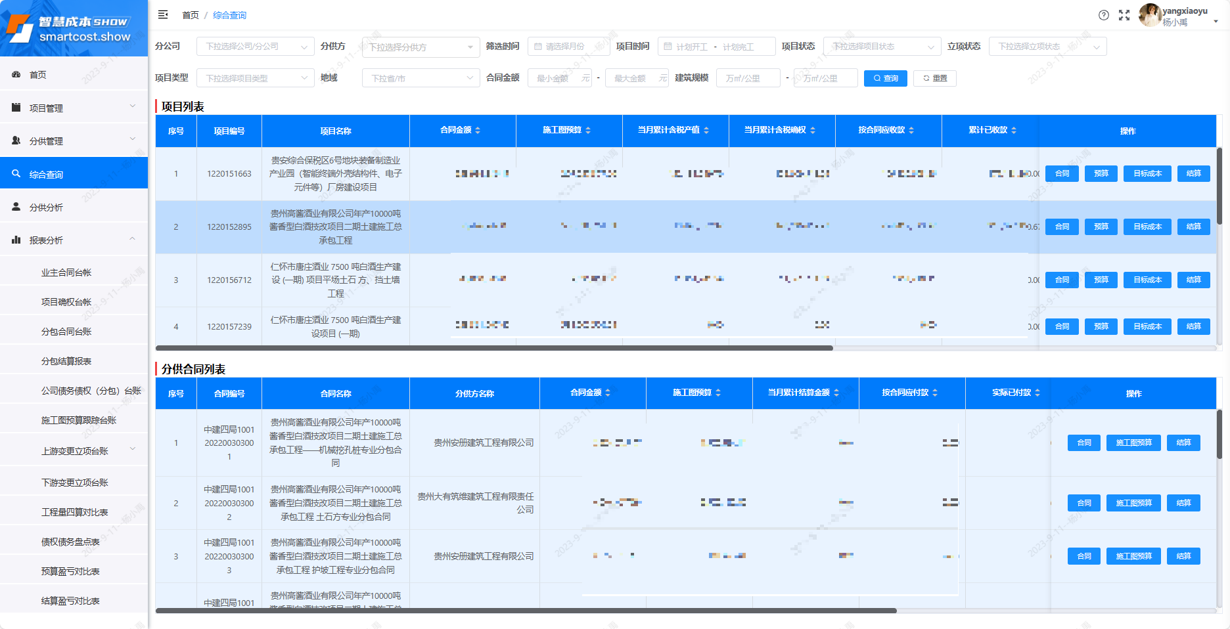Viewport: 1230px width, 629px height.
Task: Open the 筛选时间 calendar icon
Action: point(537,46)
